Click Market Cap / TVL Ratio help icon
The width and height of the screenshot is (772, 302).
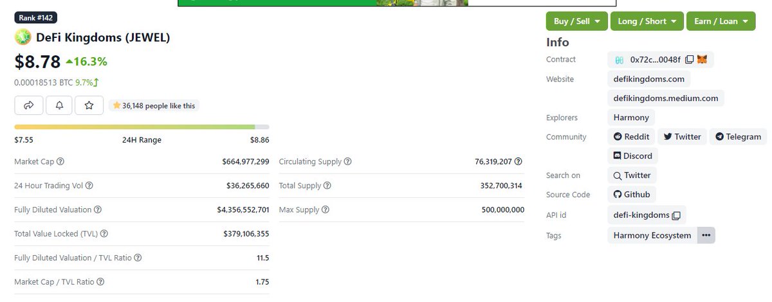coord(100,281)
